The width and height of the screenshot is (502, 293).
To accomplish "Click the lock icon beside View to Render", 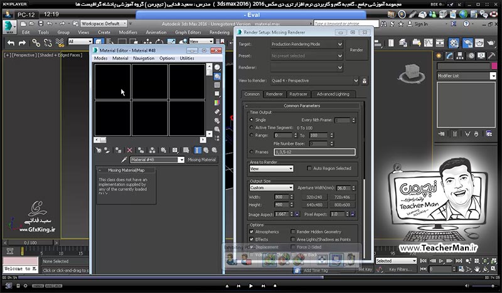I will tap(365, 81).
